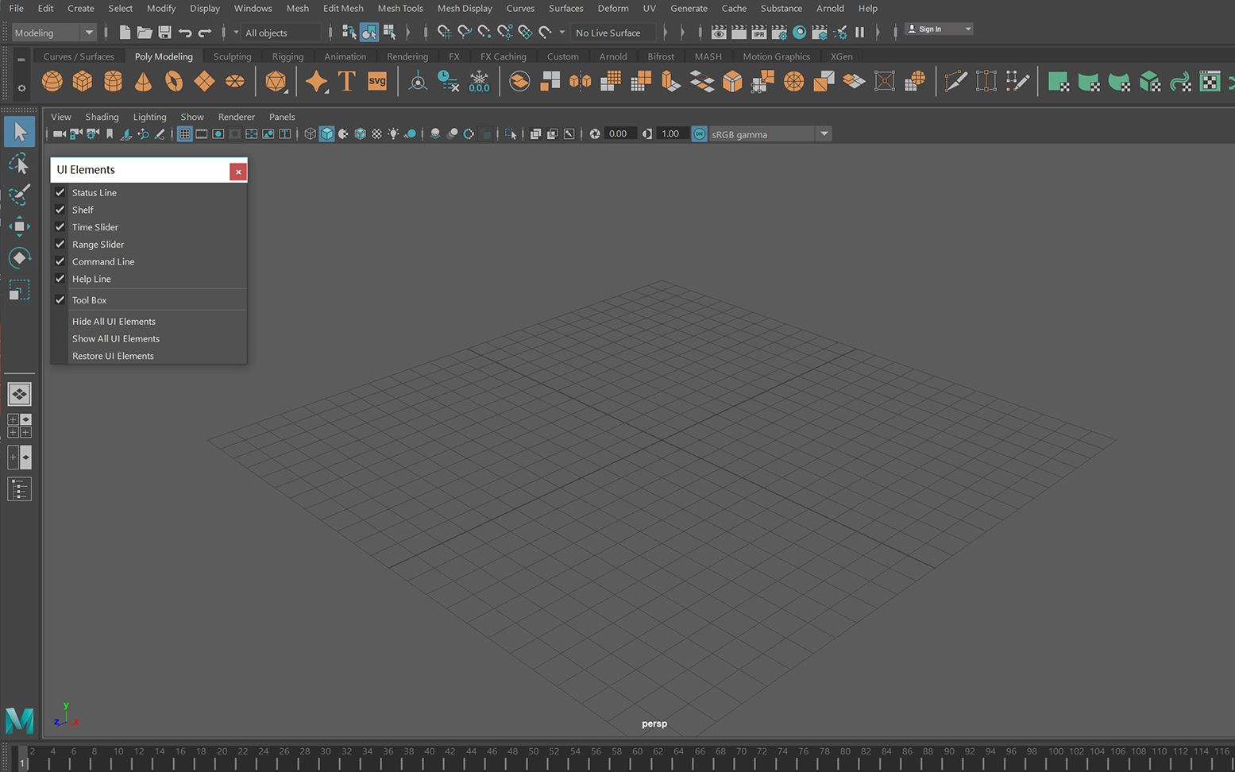Click Hide All UI Elements
The image size is (1235, 772).
pos(114,322)
